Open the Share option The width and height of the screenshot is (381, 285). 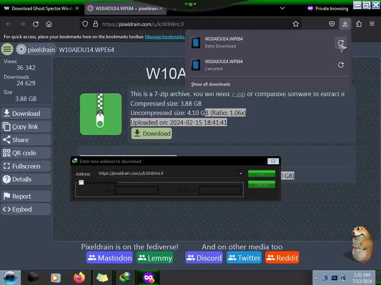pyautogui.click(x=26, y=140)
